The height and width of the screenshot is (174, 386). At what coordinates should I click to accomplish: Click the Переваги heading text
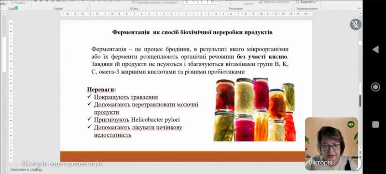tap(101, 89)
